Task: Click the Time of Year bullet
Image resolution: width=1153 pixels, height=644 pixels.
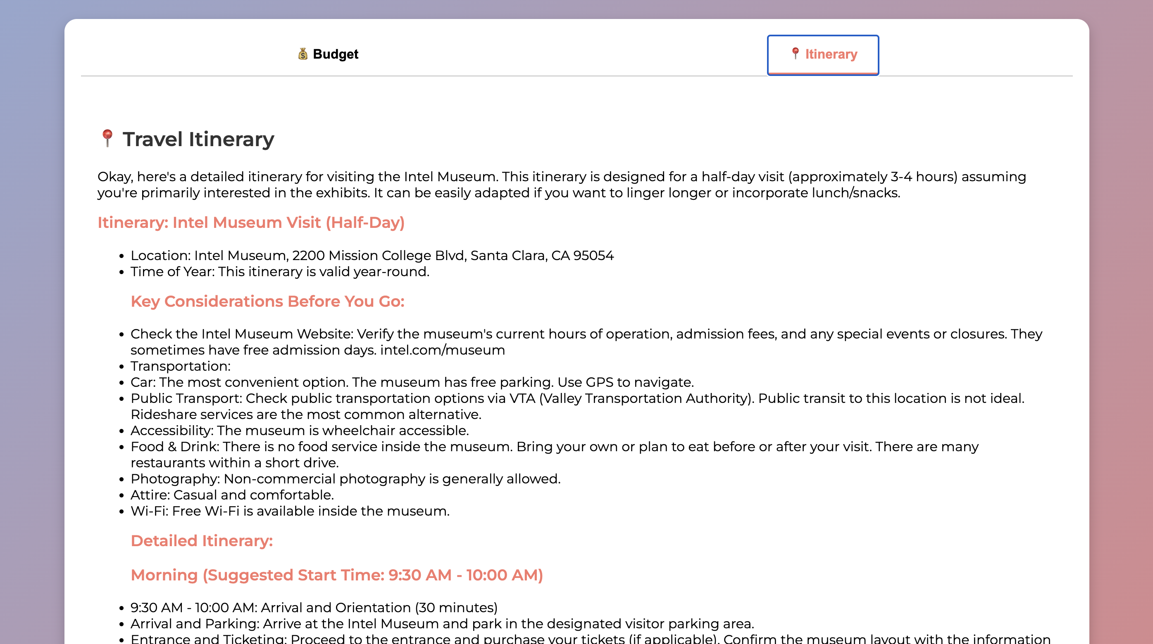Action: (x=280, y=272)
